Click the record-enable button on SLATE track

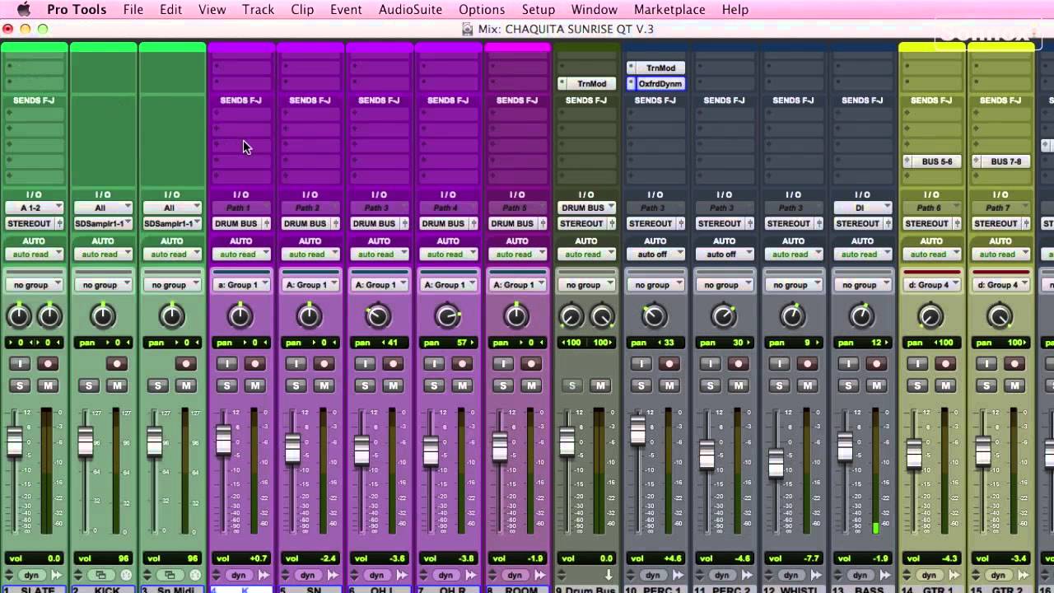[49, 363]
